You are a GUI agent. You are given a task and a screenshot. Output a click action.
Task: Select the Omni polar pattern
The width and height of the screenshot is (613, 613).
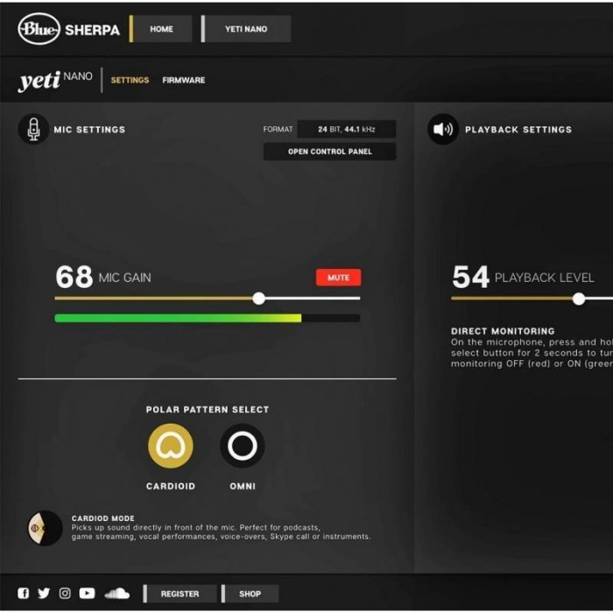[x=243, y=446]
